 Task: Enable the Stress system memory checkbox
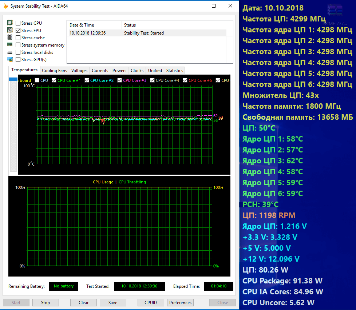[x=18, y=45]
